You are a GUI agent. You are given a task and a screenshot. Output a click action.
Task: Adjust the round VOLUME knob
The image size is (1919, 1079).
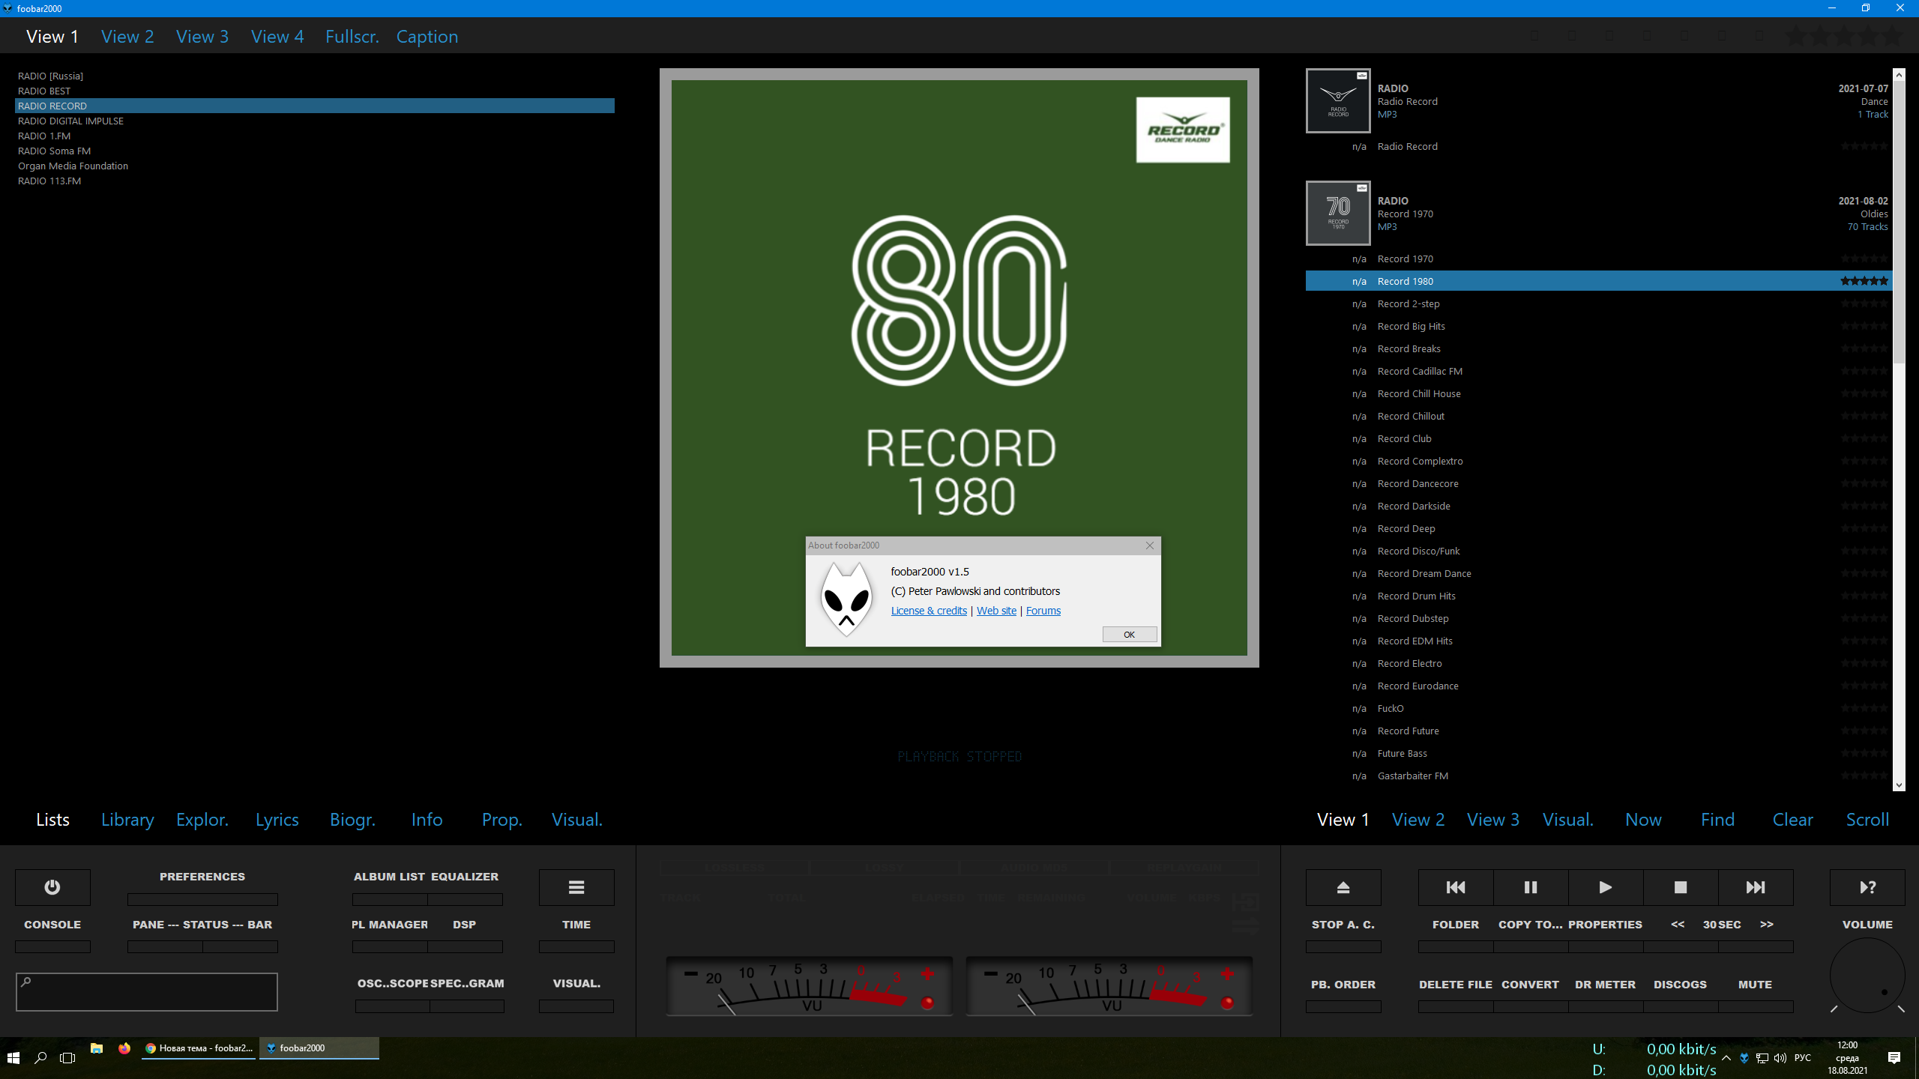pyautogui.click(x=1867, y=975)
